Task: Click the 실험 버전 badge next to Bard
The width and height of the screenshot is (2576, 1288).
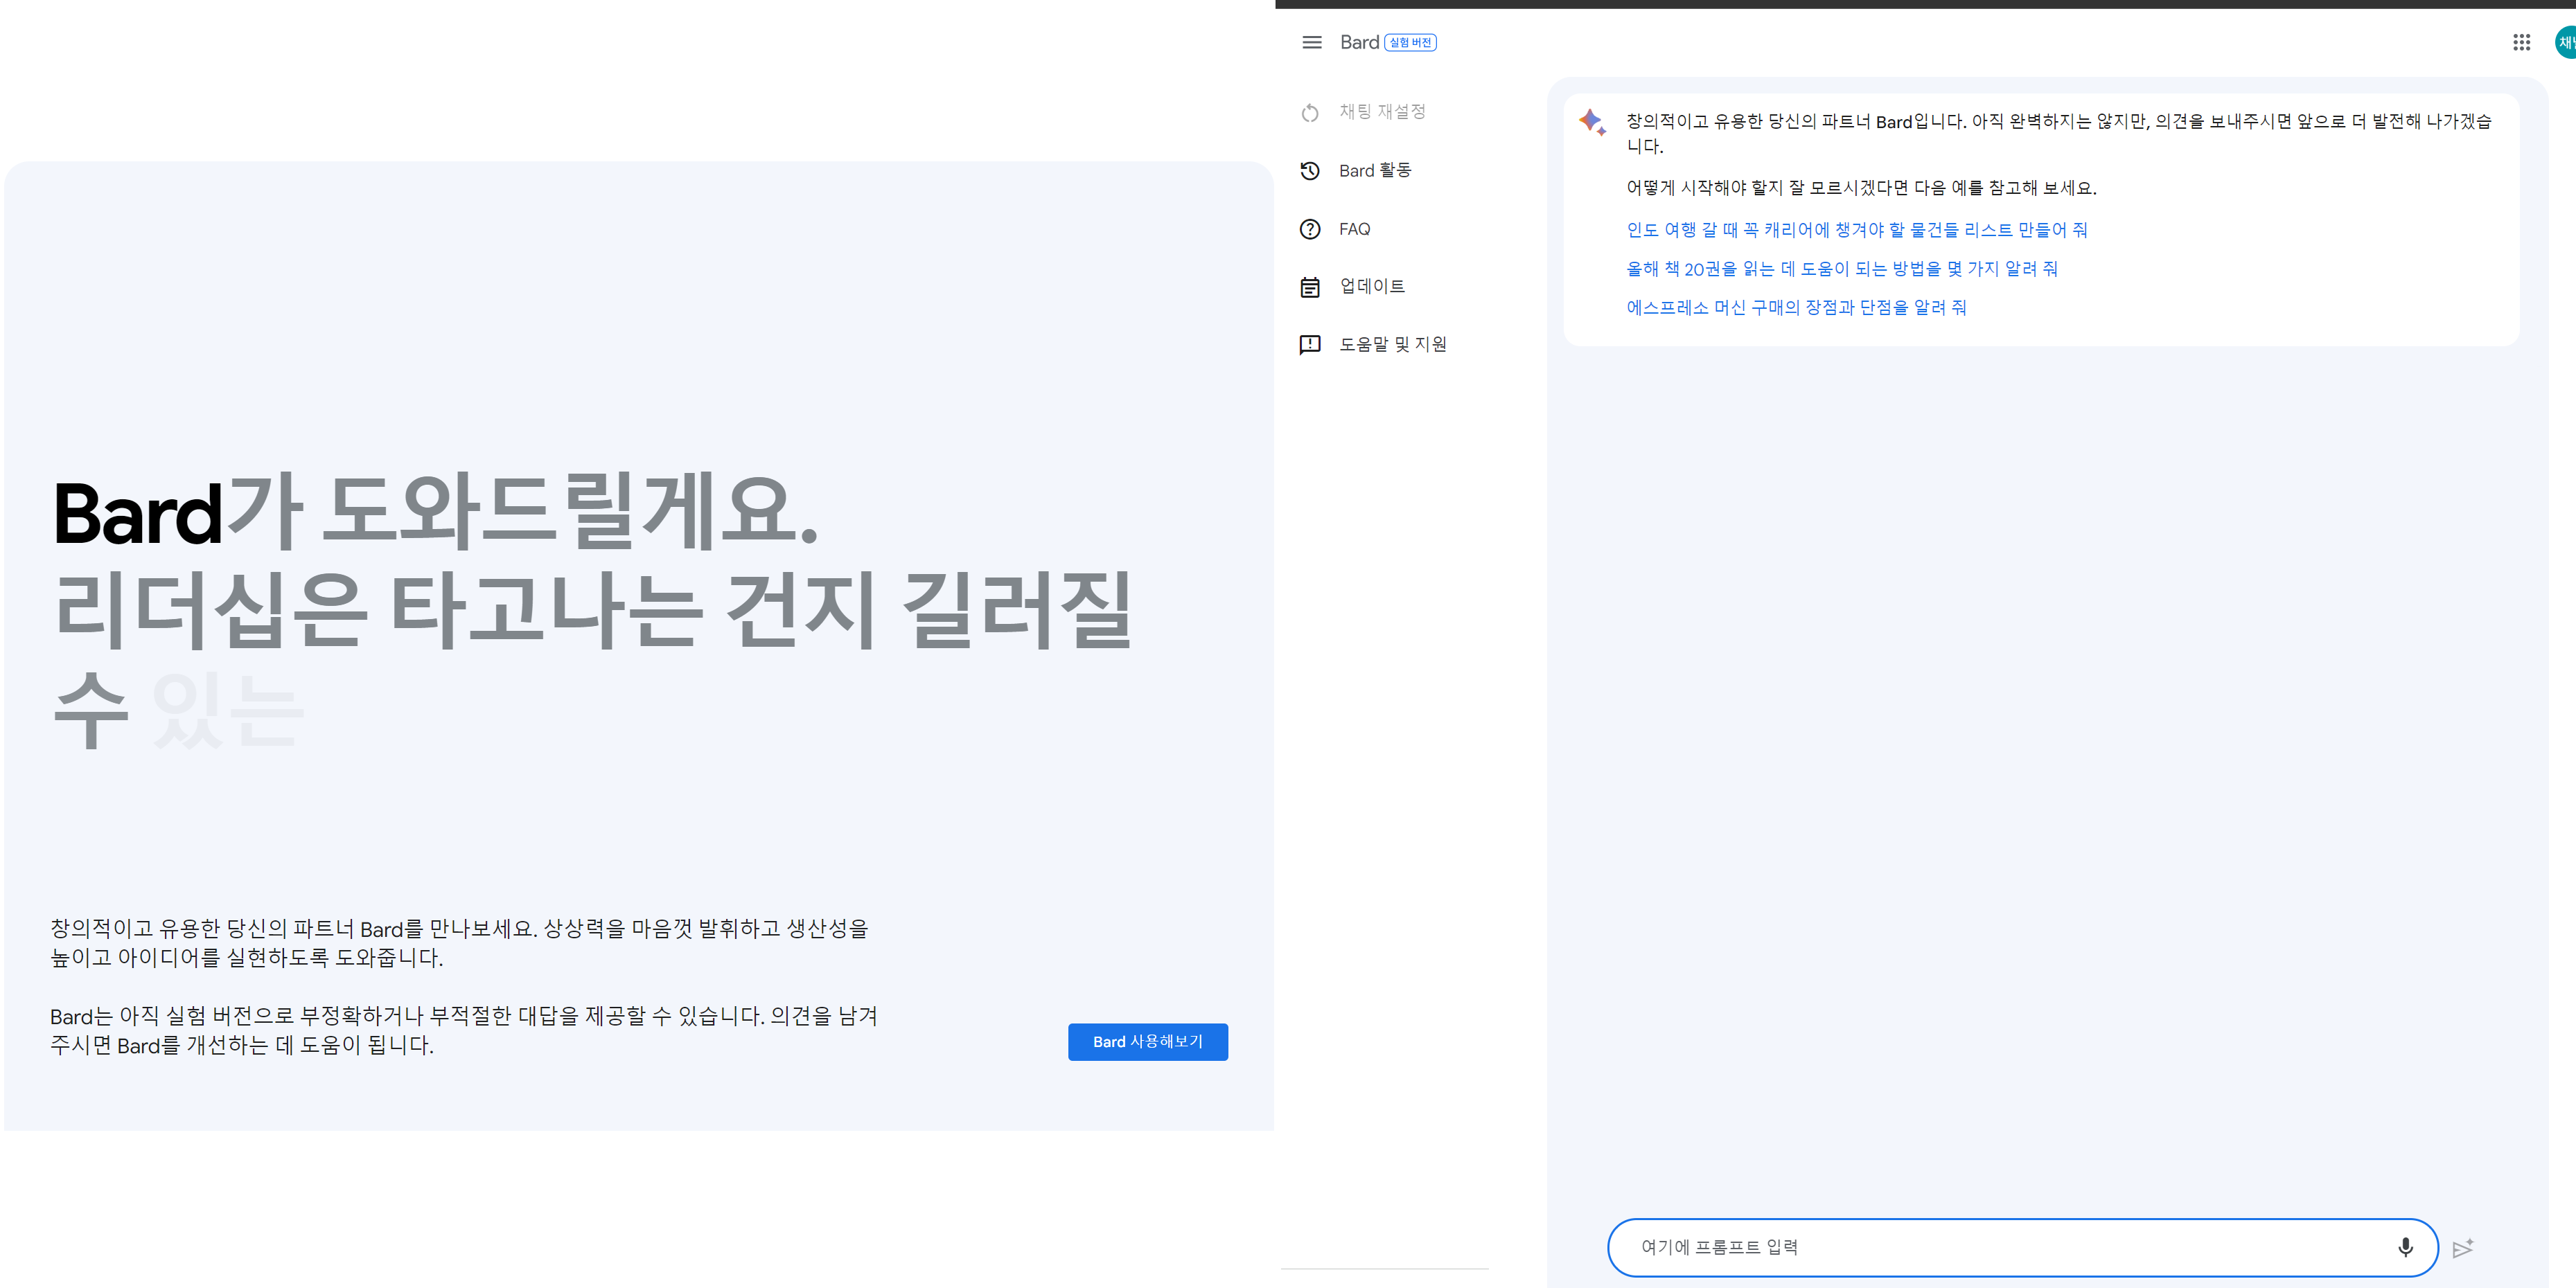Action: (x=1412, y=42)
